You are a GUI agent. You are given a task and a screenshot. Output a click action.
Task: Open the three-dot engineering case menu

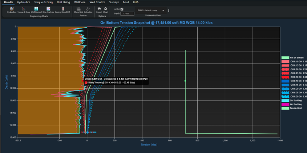point(169,11)
